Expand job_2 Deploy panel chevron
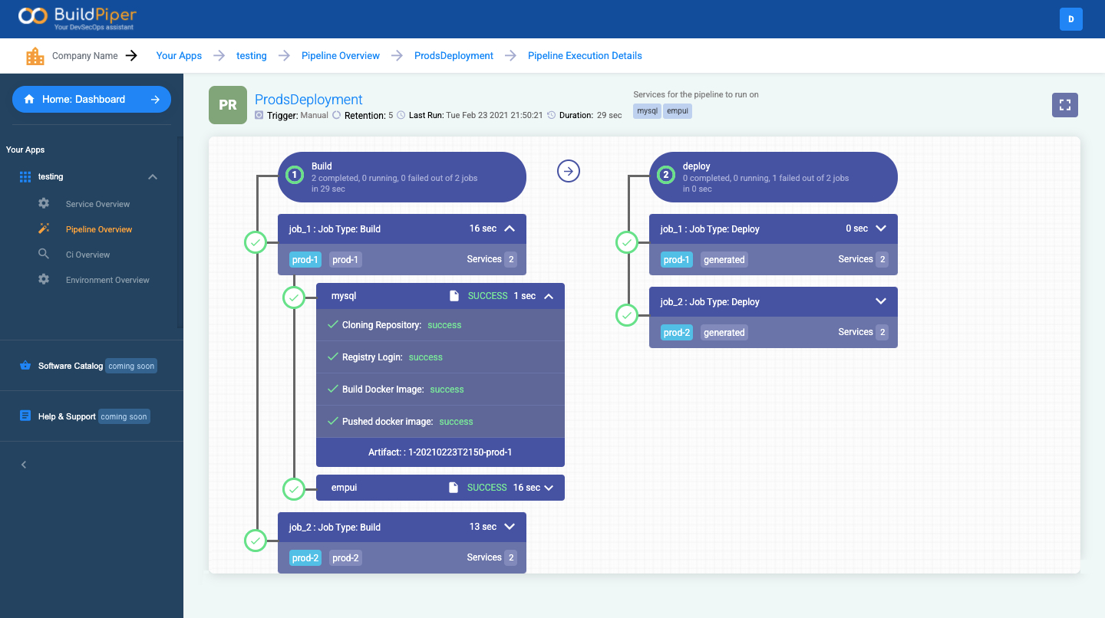This screenshot has width=1105, height=618. coord(880,301)
